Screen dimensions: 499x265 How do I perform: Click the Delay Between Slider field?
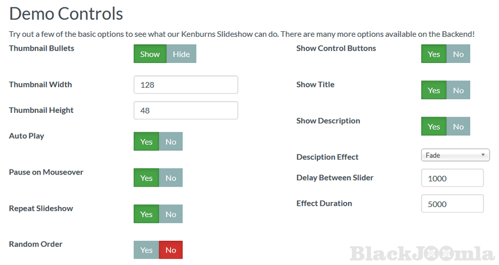[x=452, y=178]
